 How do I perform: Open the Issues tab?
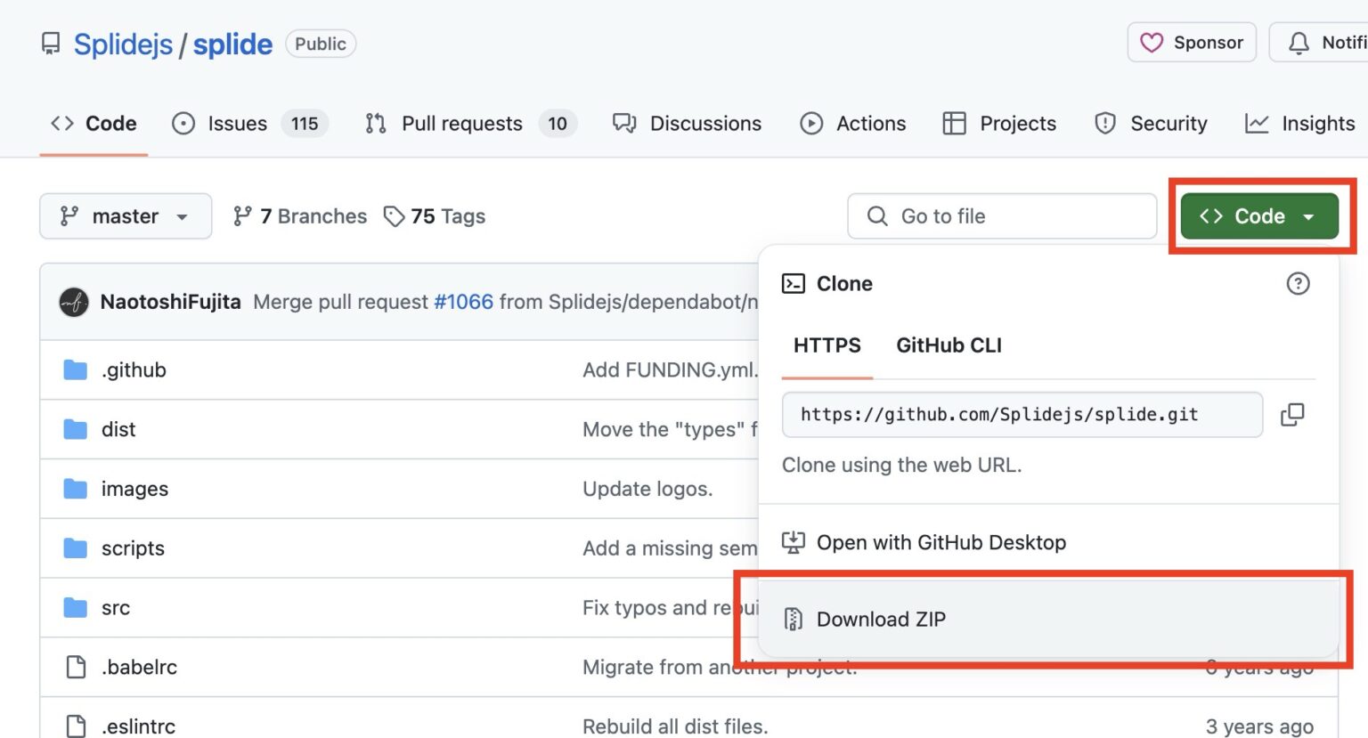(237, 124)
